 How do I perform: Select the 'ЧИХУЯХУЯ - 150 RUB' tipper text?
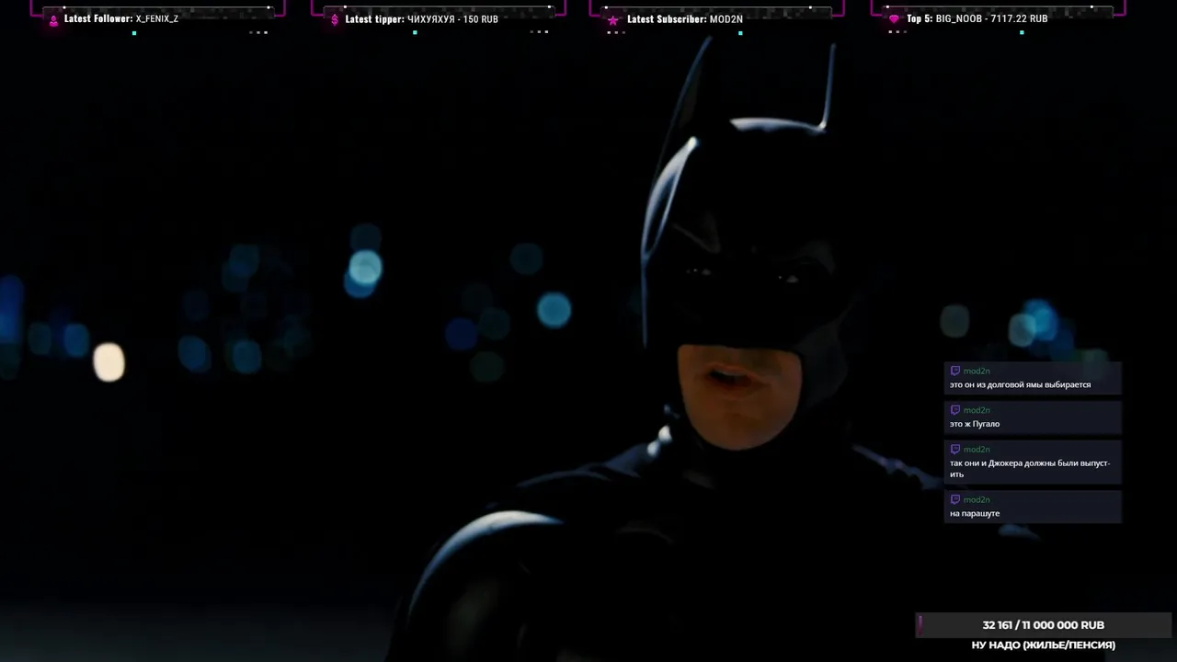(452, 18)
